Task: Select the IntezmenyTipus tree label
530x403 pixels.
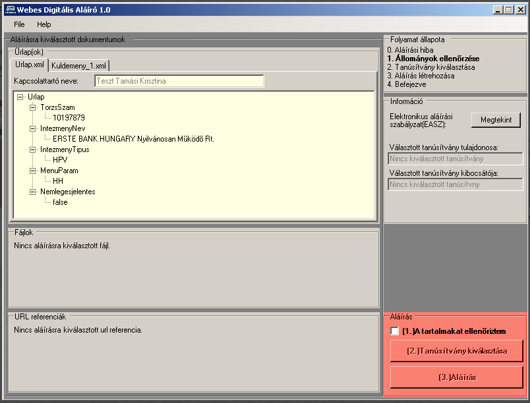Action: coord(65,149)
